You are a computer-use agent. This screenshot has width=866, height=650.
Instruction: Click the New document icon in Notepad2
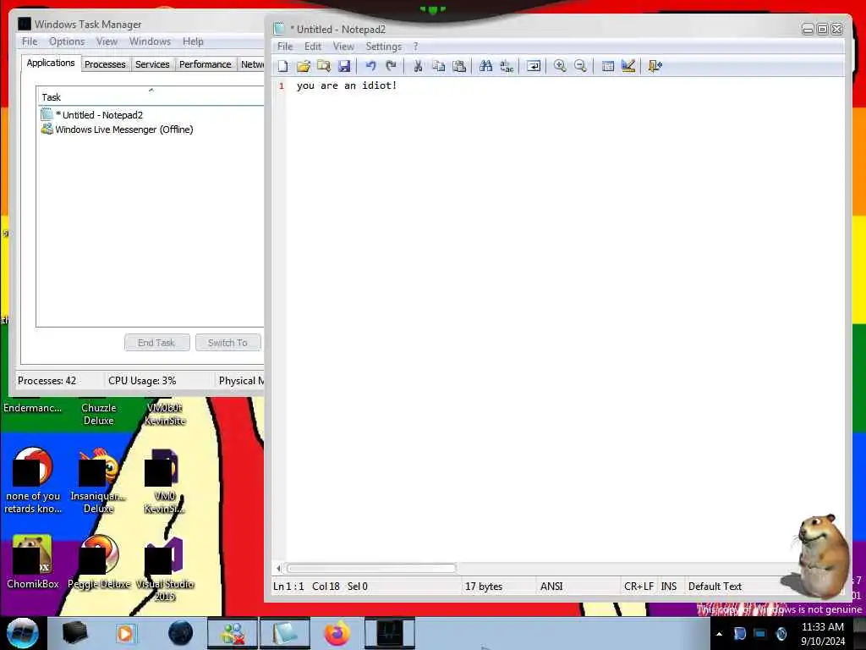(282, 66)
